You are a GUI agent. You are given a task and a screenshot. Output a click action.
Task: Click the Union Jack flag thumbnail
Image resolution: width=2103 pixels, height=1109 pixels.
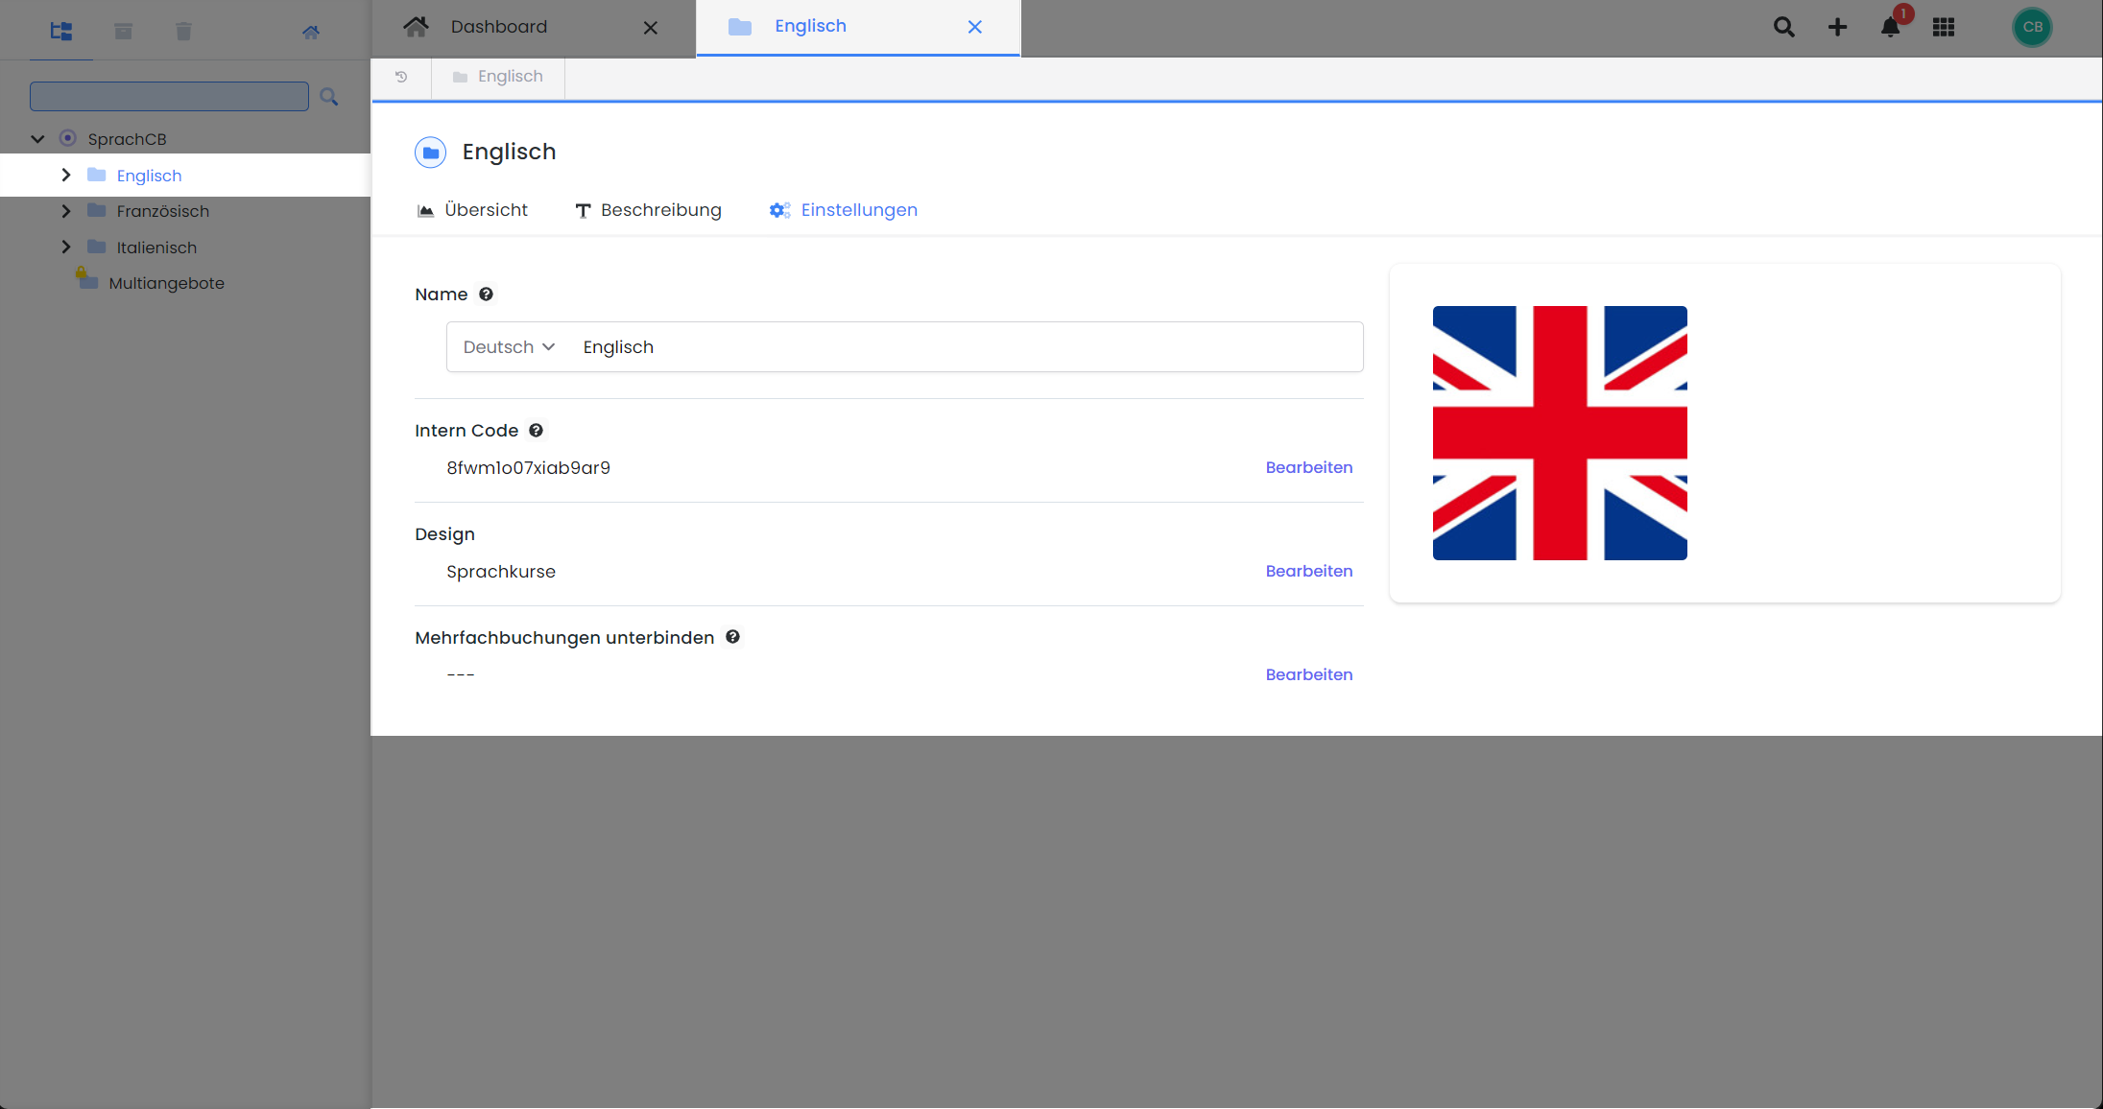click(x=1559, y=433)
